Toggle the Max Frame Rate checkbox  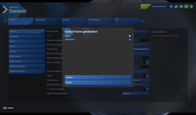point(147,62)
